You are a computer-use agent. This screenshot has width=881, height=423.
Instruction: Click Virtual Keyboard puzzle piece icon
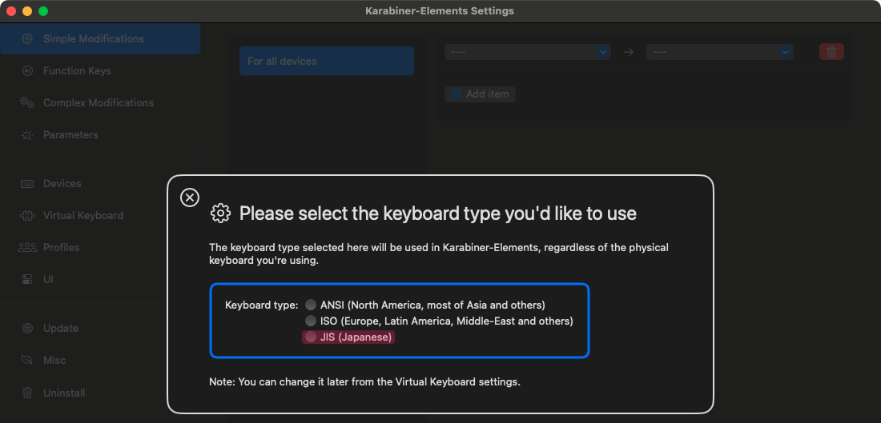27,215
